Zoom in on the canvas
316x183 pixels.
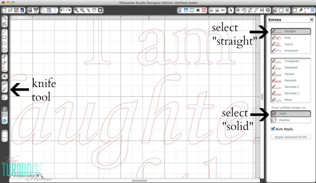coord(76,10)
